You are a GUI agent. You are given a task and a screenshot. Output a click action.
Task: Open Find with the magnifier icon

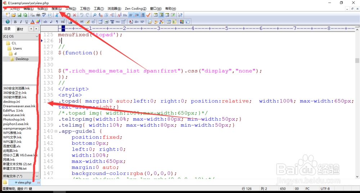pos(95,15)
